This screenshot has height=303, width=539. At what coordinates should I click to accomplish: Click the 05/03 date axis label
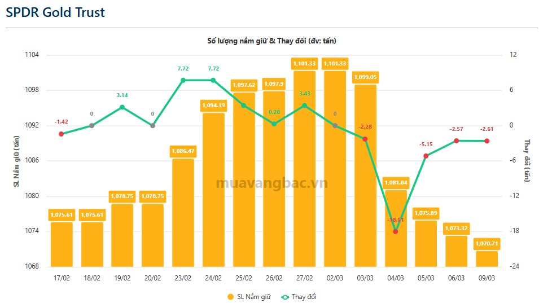tap(426, 278)
